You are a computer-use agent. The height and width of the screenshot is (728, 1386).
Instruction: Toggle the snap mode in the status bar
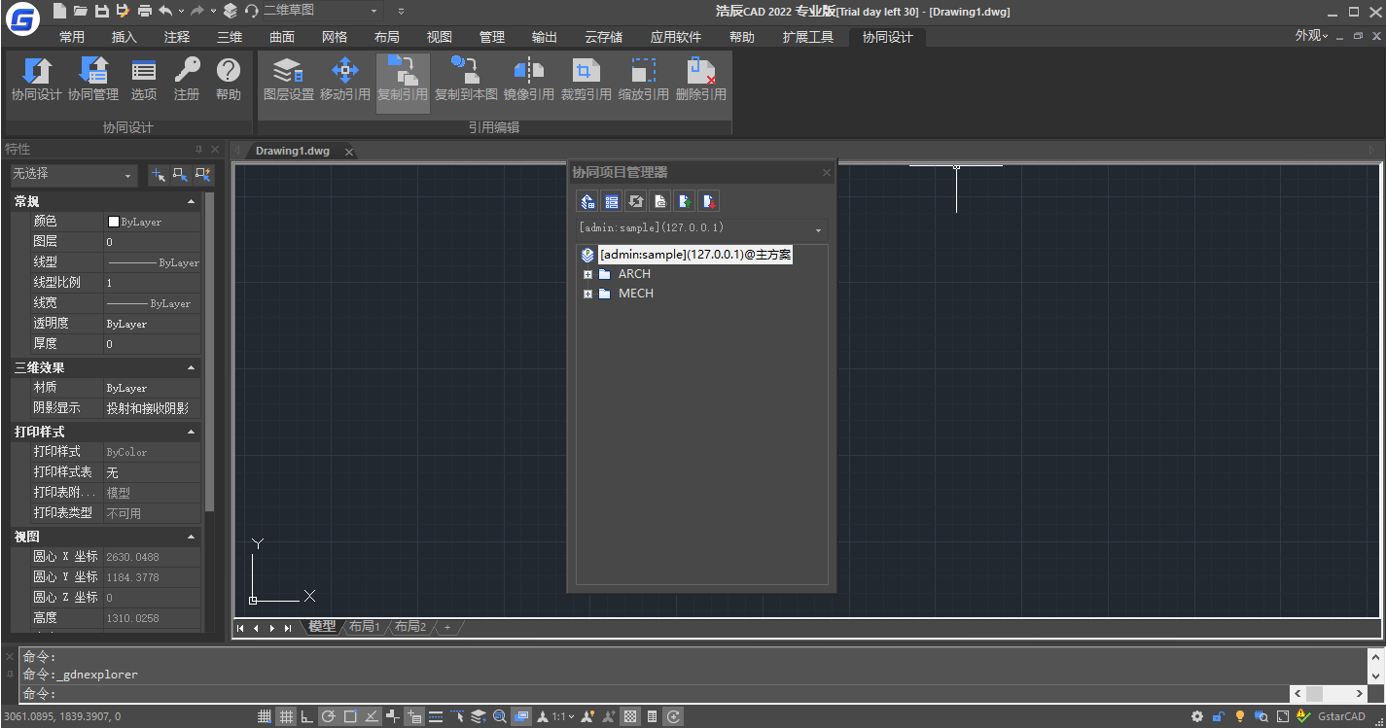(265, 716)
